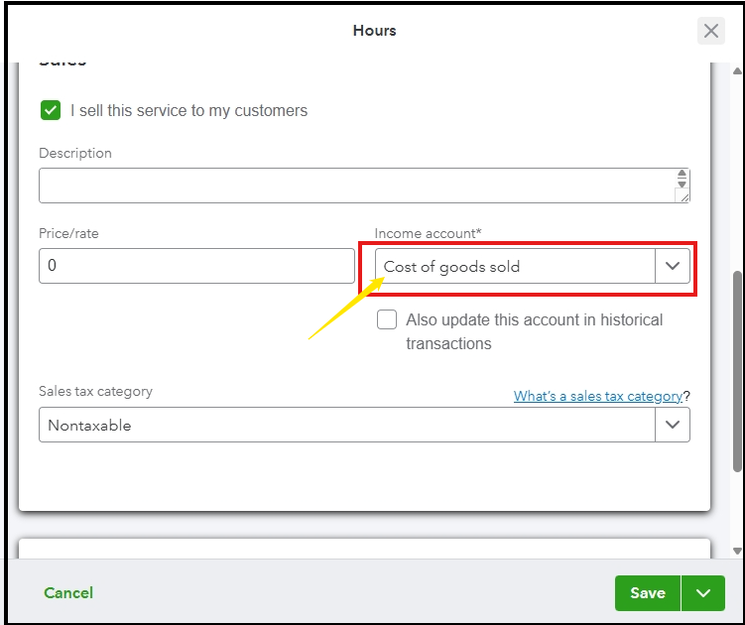Focus the Price/rate input field
This screenshot has height=625, width=745.
pyautogui.click(x=196, y=266)
